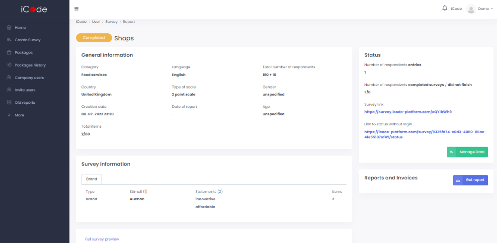The image size is (497, 243).
Task: Open notifications bell icon
Action: coord(444,8)
